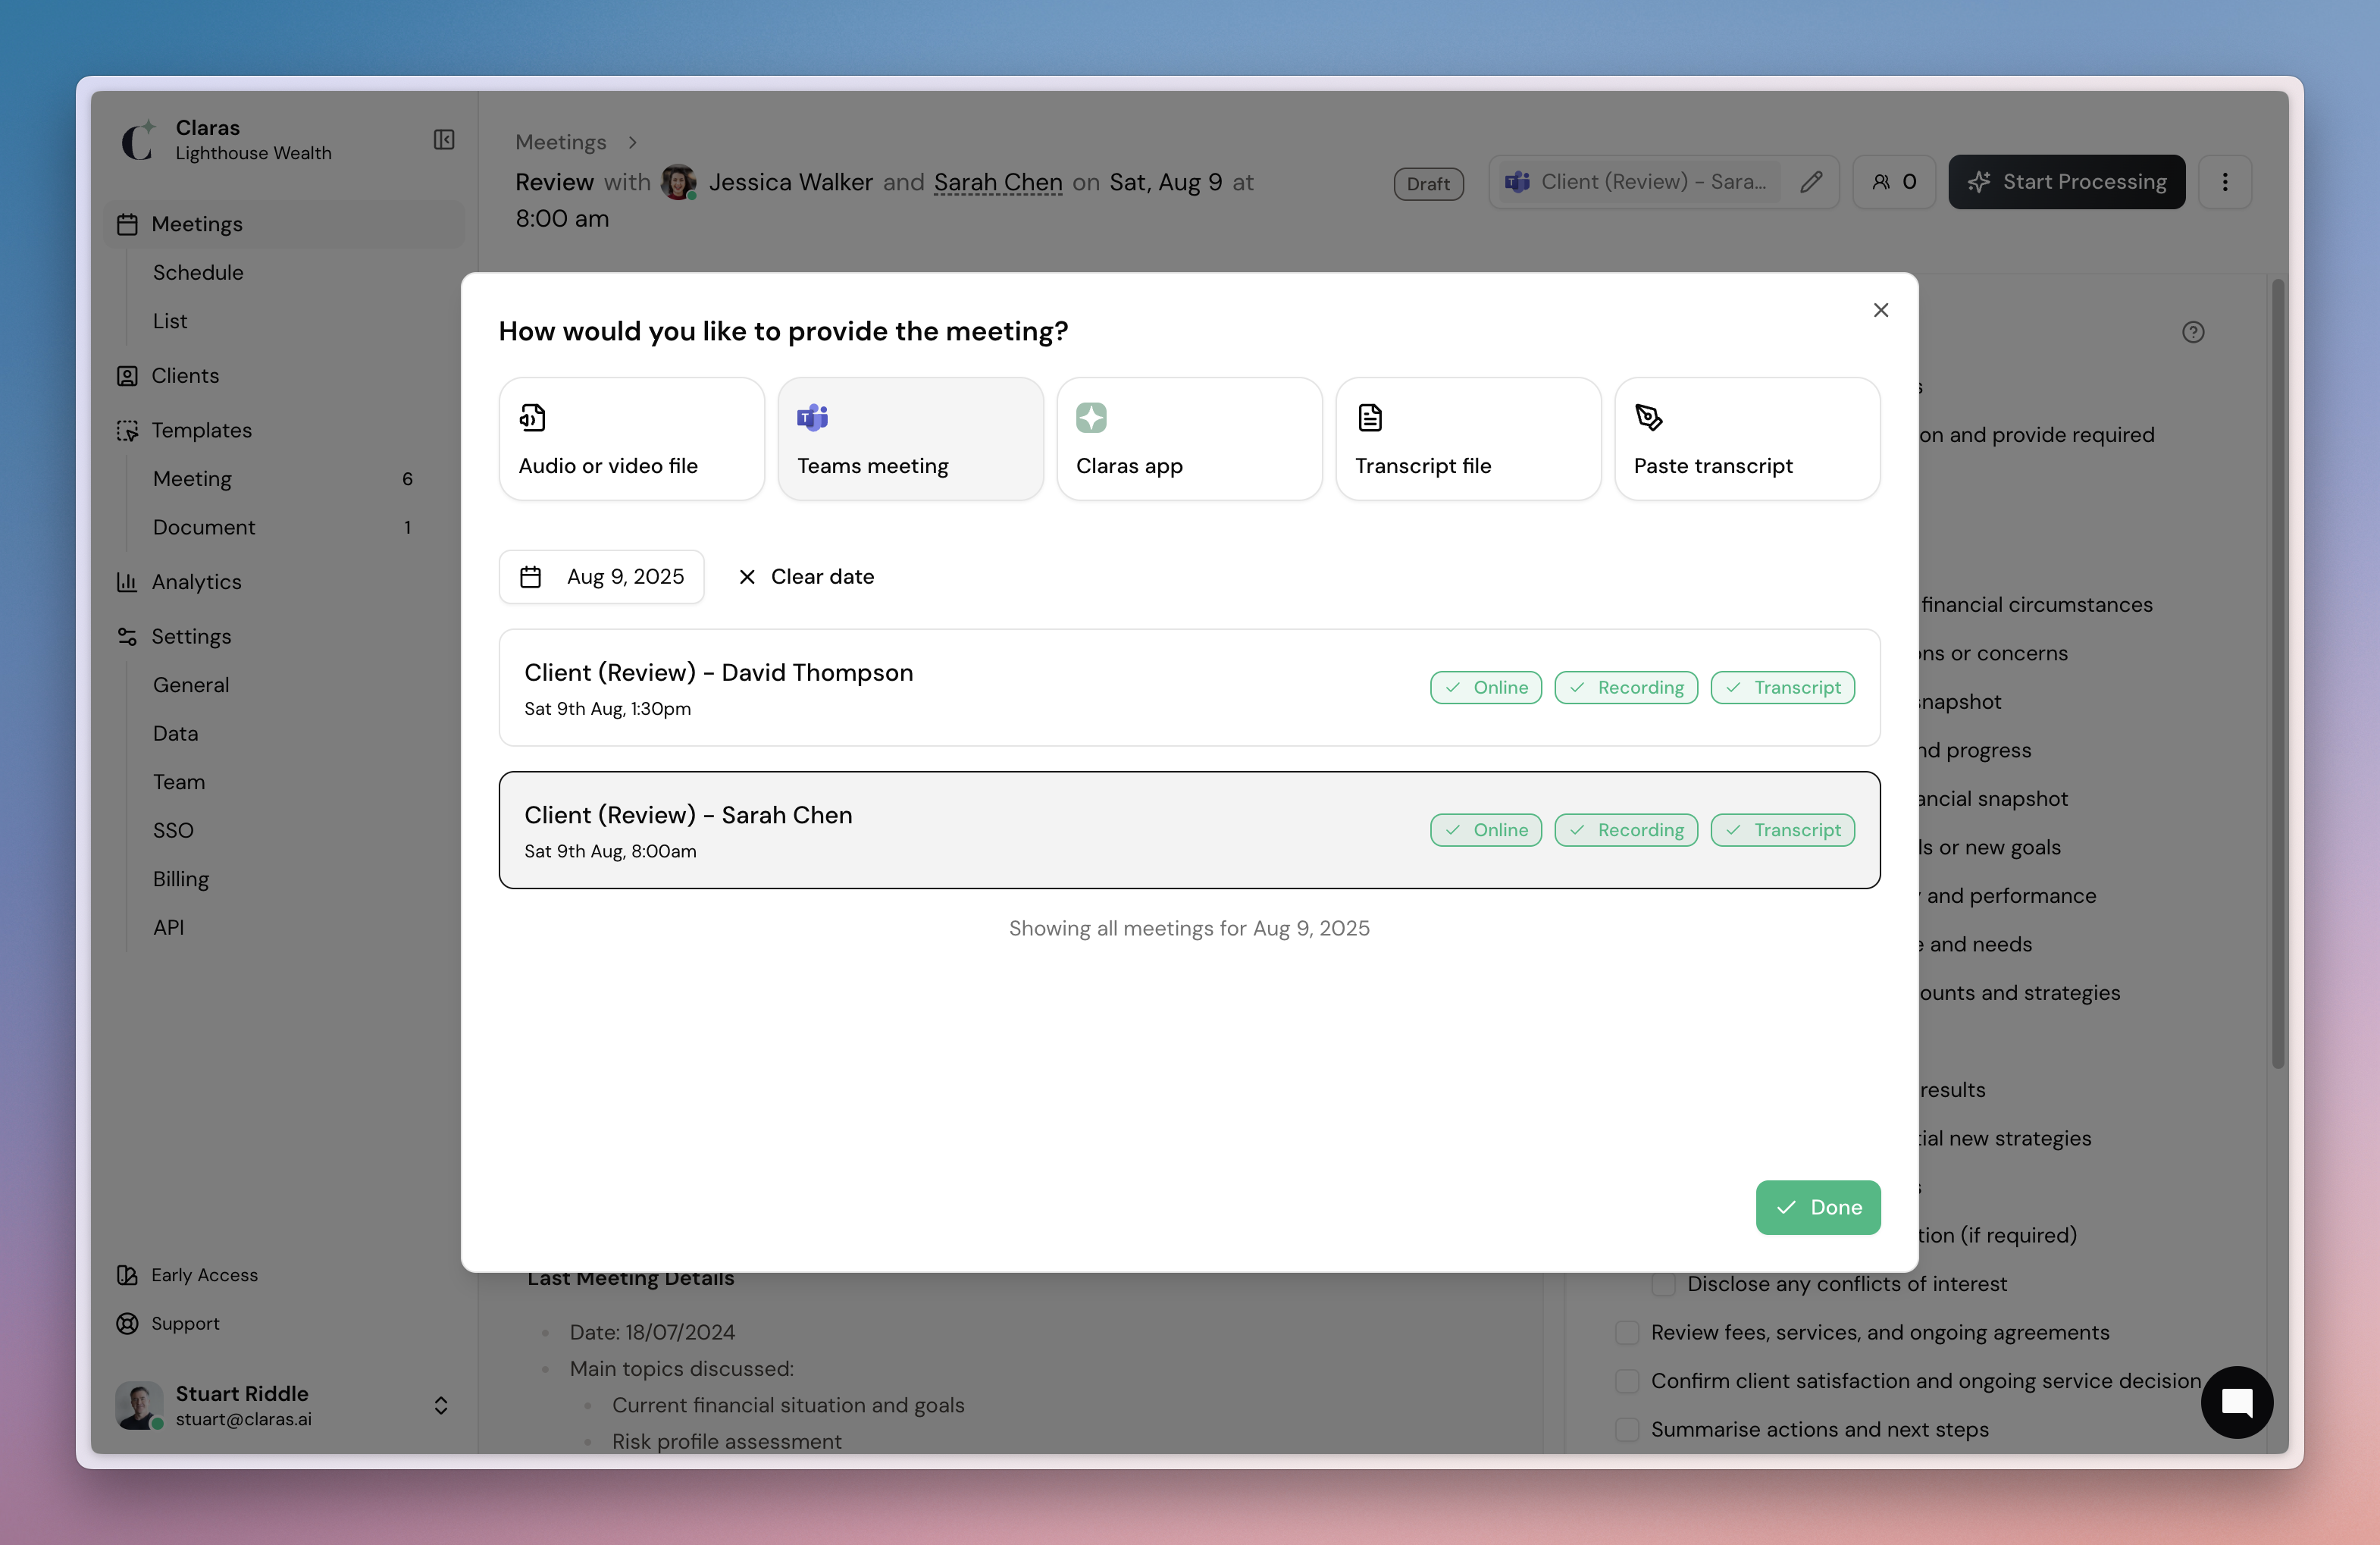Open API settings
The width and height of the screenshot is (2380, 1545).
[169, 927]
